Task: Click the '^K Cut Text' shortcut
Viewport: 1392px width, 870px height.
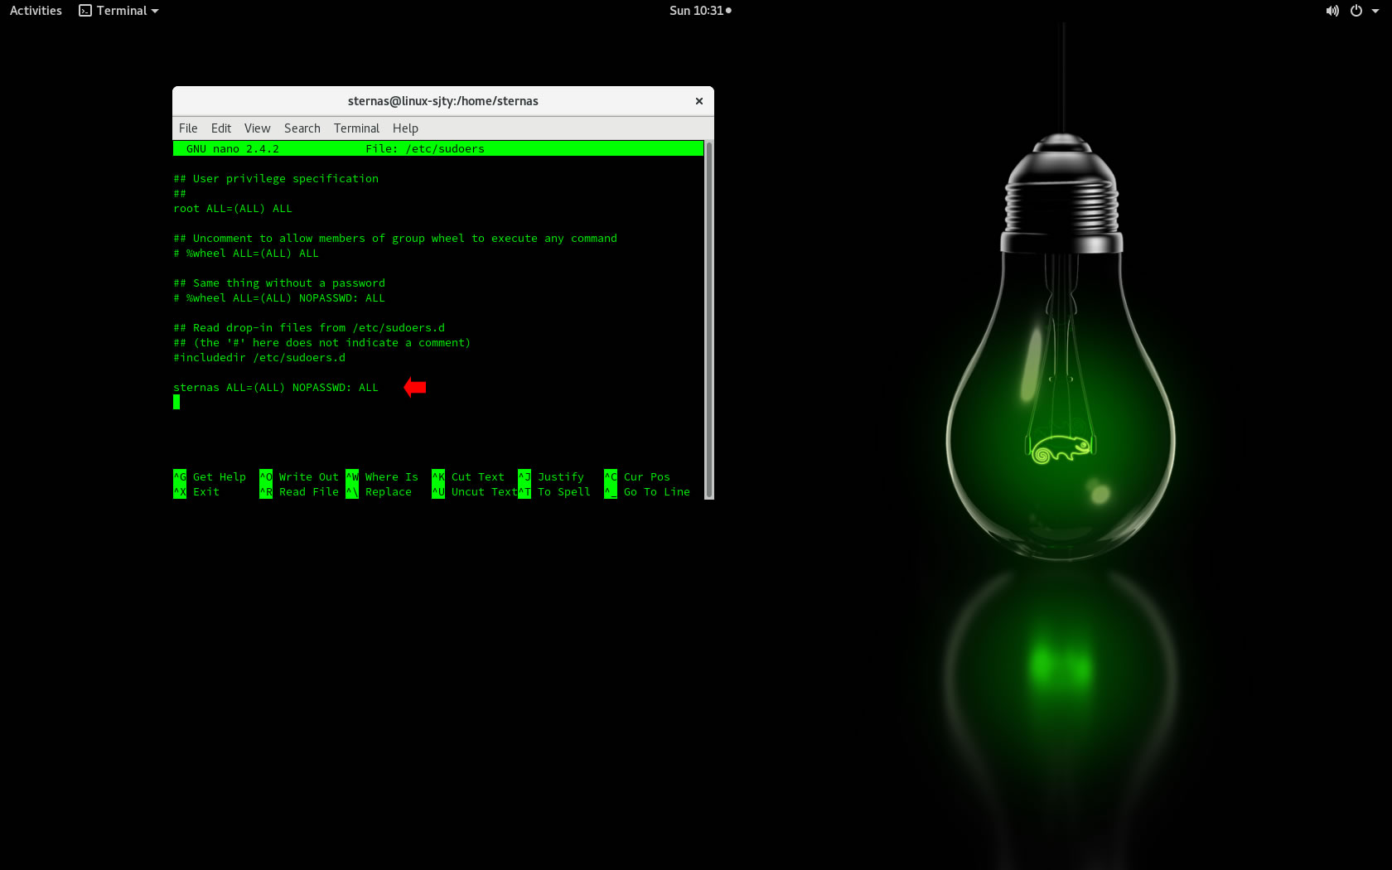Action: 468,477
